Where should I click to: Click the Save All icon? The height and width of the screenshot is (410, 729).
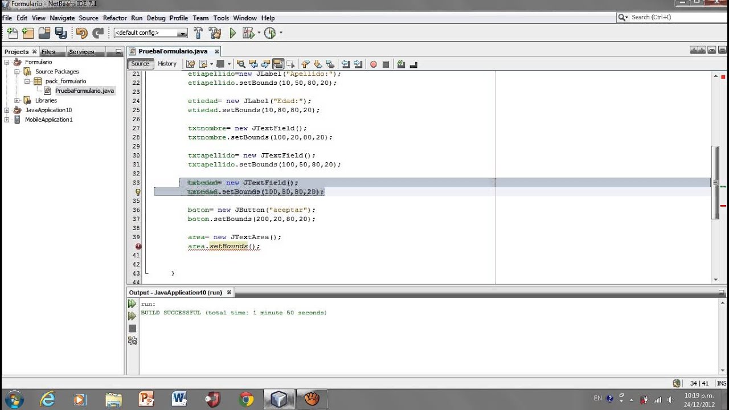(60, 33)
